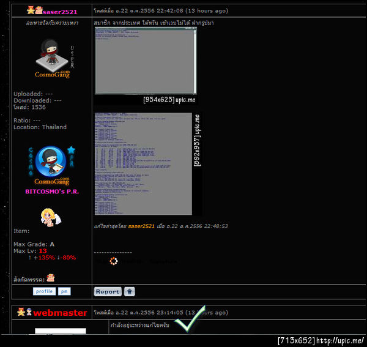Image resolution: width=367 pixels, height=347 pixels.
Task: Click the faction icon beside saser2521 name
Action: 39,10
